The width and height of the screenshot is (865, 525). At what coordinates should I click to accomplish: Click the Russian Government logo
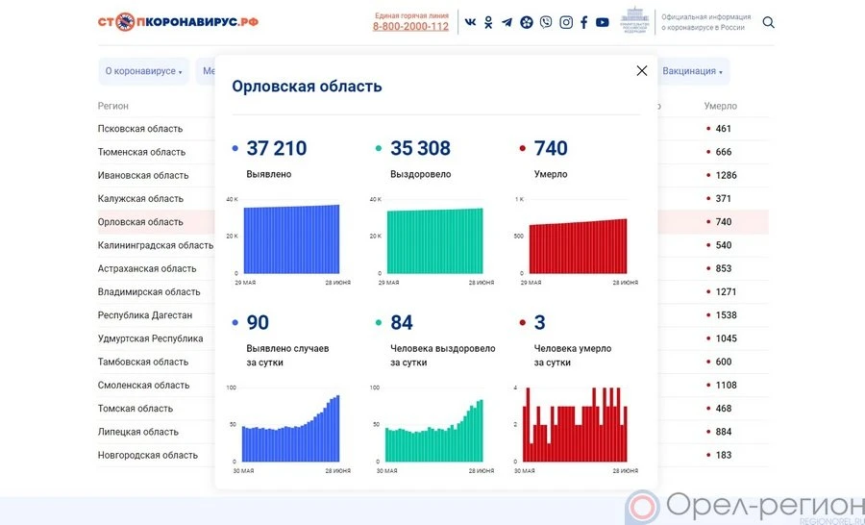pyautogui.click(x=633, y=21)
